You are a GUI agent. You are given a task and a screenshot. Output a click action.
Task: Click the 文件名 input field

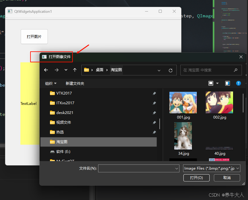click(x=136, y=168)
